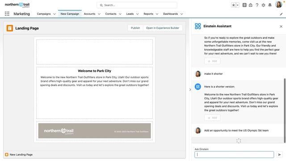Viewport: 286px width, 161px height.
Task: Click the orange Landing Page icon
Action: (10, 28)
